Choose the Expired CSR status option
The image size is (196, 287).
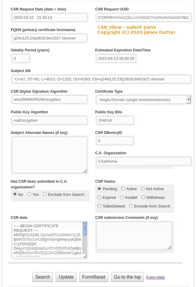[x=99, y=198]
